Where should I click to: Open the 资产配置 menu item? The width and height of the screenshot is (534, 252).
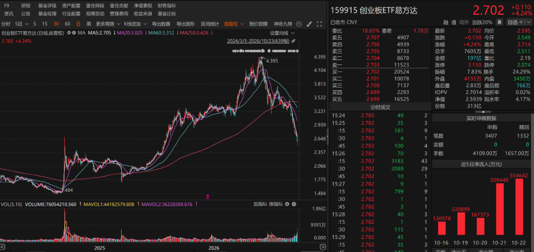[71, 6]
